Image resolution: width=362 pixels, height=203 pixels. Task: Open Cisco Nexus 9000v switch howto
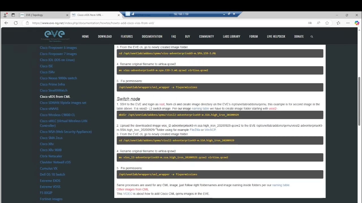point(58,78)
